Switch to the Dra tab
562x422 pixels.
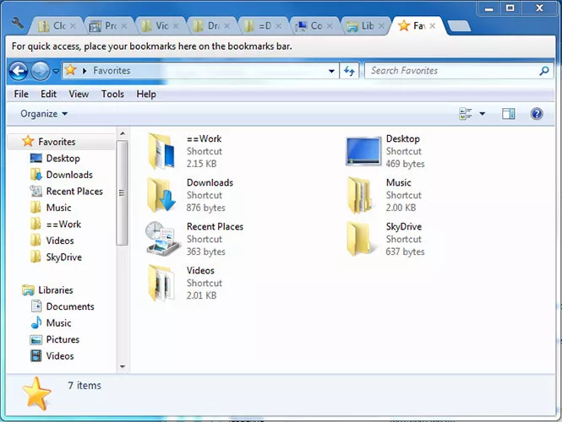[211, 26]
